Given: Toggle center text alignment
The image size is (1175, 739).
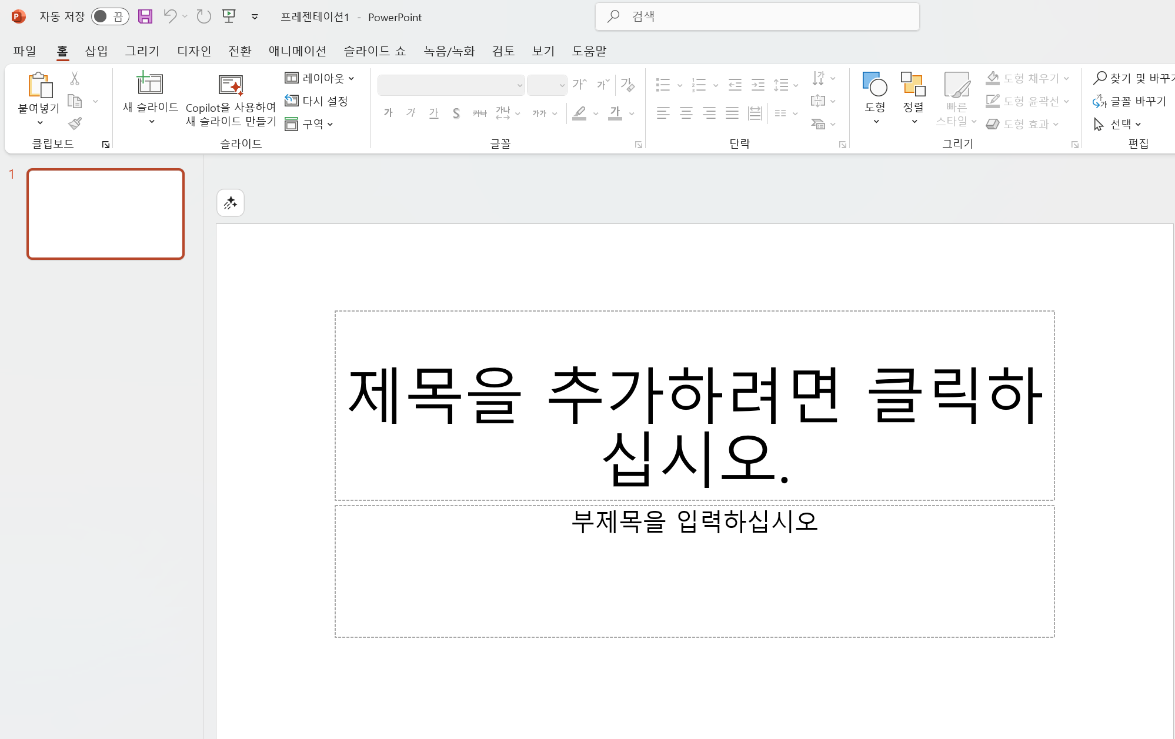Looking at the screenshot, I should click(x=686, y=113).
